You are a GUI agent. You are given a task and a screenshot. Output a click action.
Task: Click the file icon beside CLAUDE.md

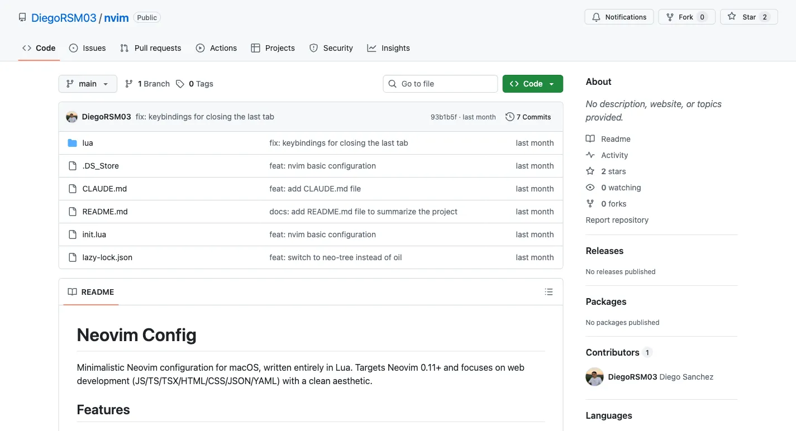72,189
